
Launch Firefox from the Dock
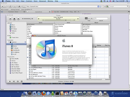point(44,93)
